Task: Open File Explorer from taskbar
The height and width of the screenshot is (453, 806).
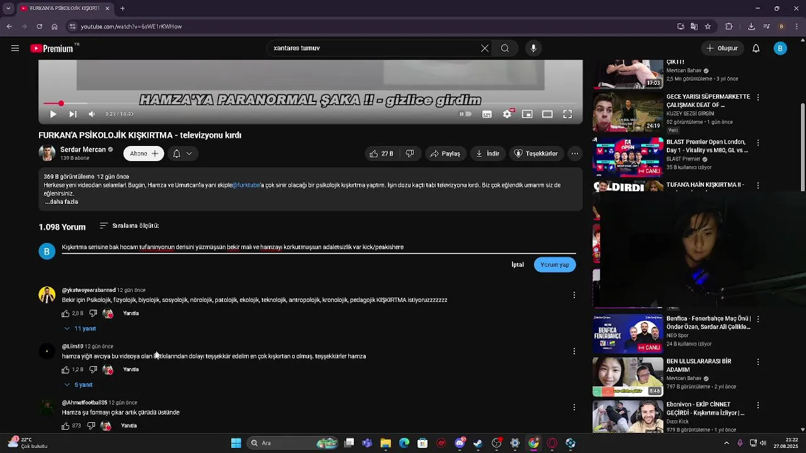Action: 385,443
